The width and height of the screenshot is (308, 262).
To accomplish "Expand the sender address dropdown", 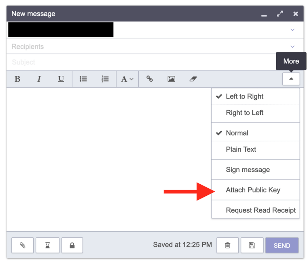I will point(293,30).
